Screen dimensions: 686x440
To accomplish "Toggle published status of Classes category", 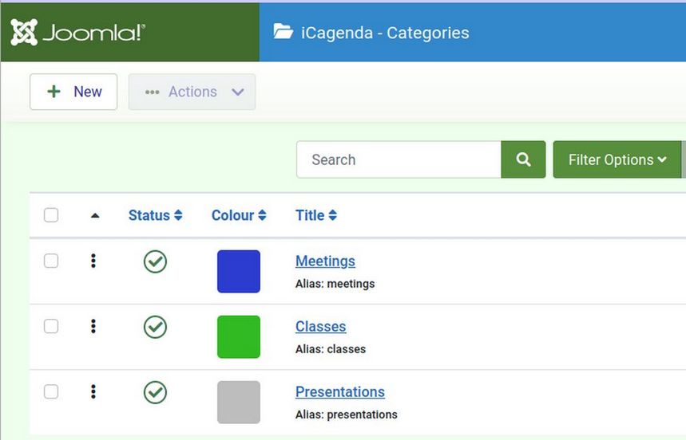I will pos(155,327).
